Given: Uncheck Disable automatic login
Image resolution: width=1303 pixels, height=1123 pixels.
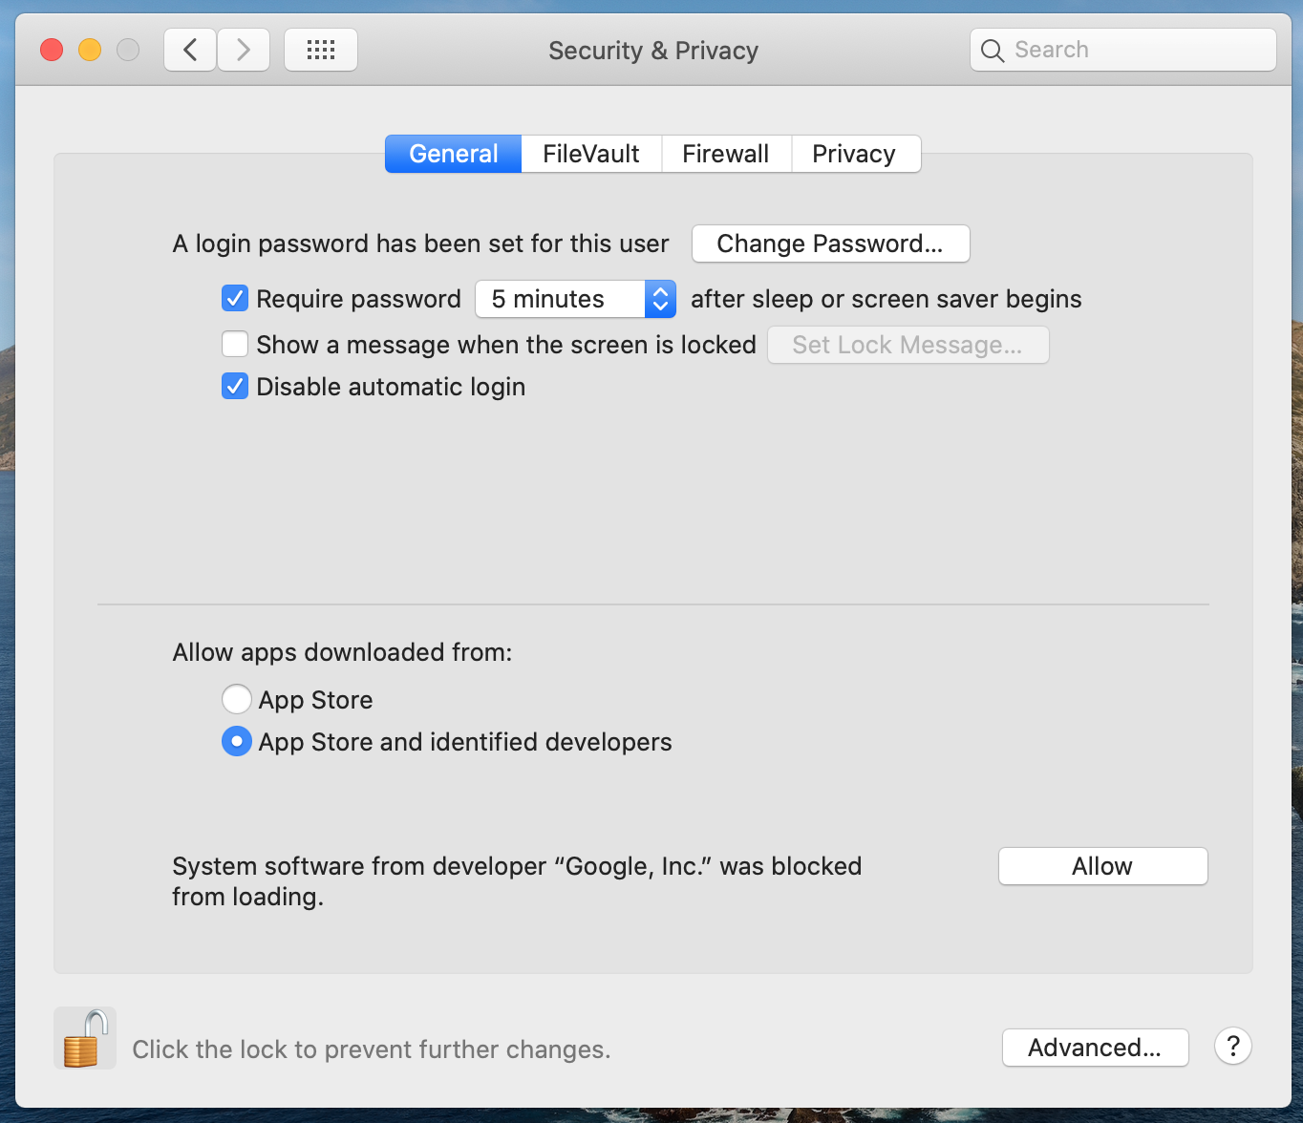Looking at the screenshot, I should [x=235, y=387].
